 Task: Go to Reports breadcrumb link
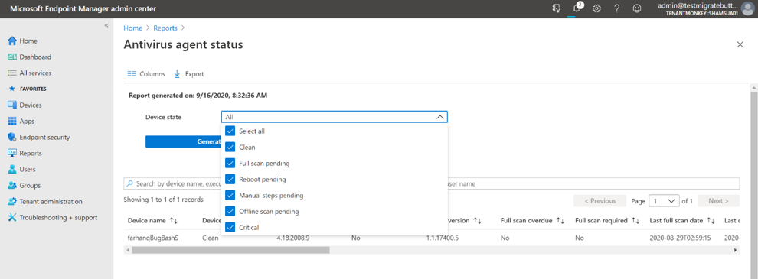click(165, 28)
